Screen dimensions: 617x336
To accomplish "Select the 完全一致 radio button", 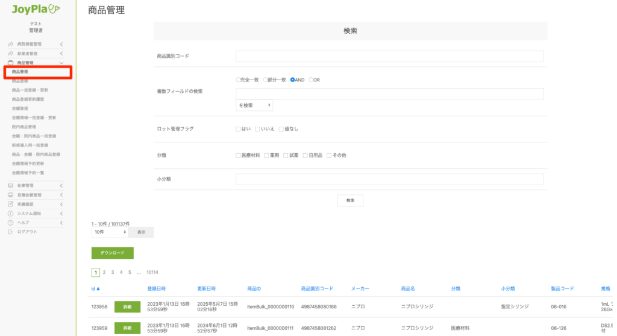I will 238,80.
